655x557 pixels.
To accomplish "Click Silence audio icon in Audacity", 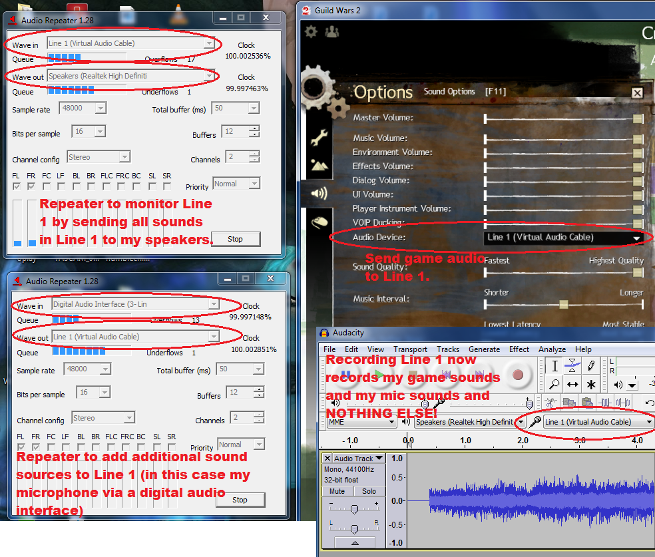I will [x=623, y=402].
